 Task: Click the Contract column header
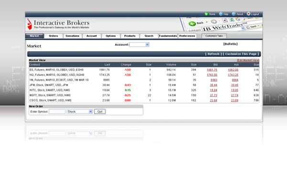coord(34,65)
